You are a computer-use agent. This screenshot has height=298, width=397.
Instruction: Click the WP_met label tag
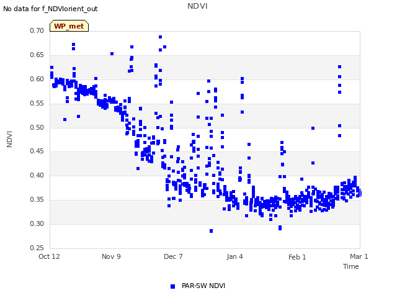69,26
